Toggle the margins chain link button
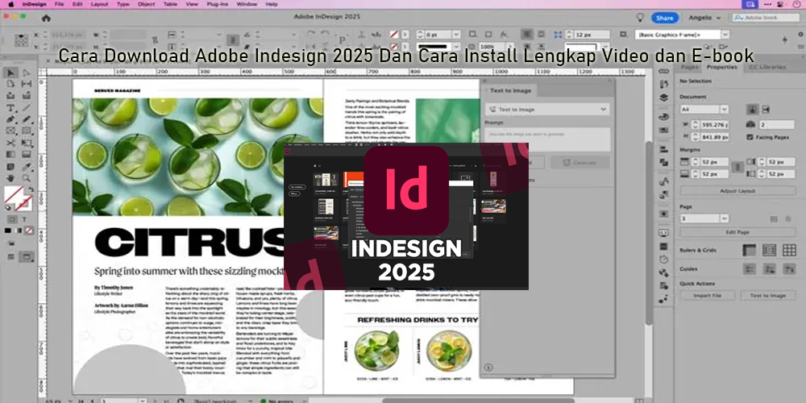This screenshot has height=403, width=806. click(x=737, y=168)
